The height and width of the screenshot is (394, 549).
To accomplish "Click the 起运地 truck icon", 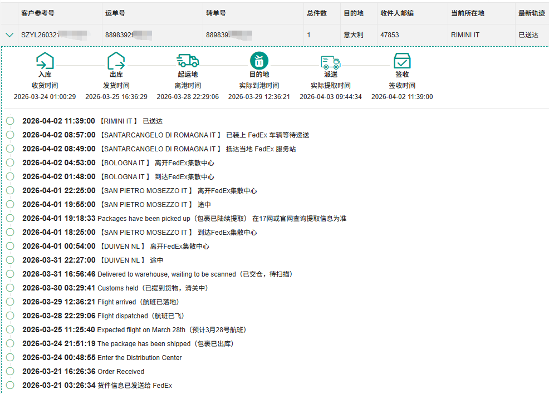I will tap(188, 60).
